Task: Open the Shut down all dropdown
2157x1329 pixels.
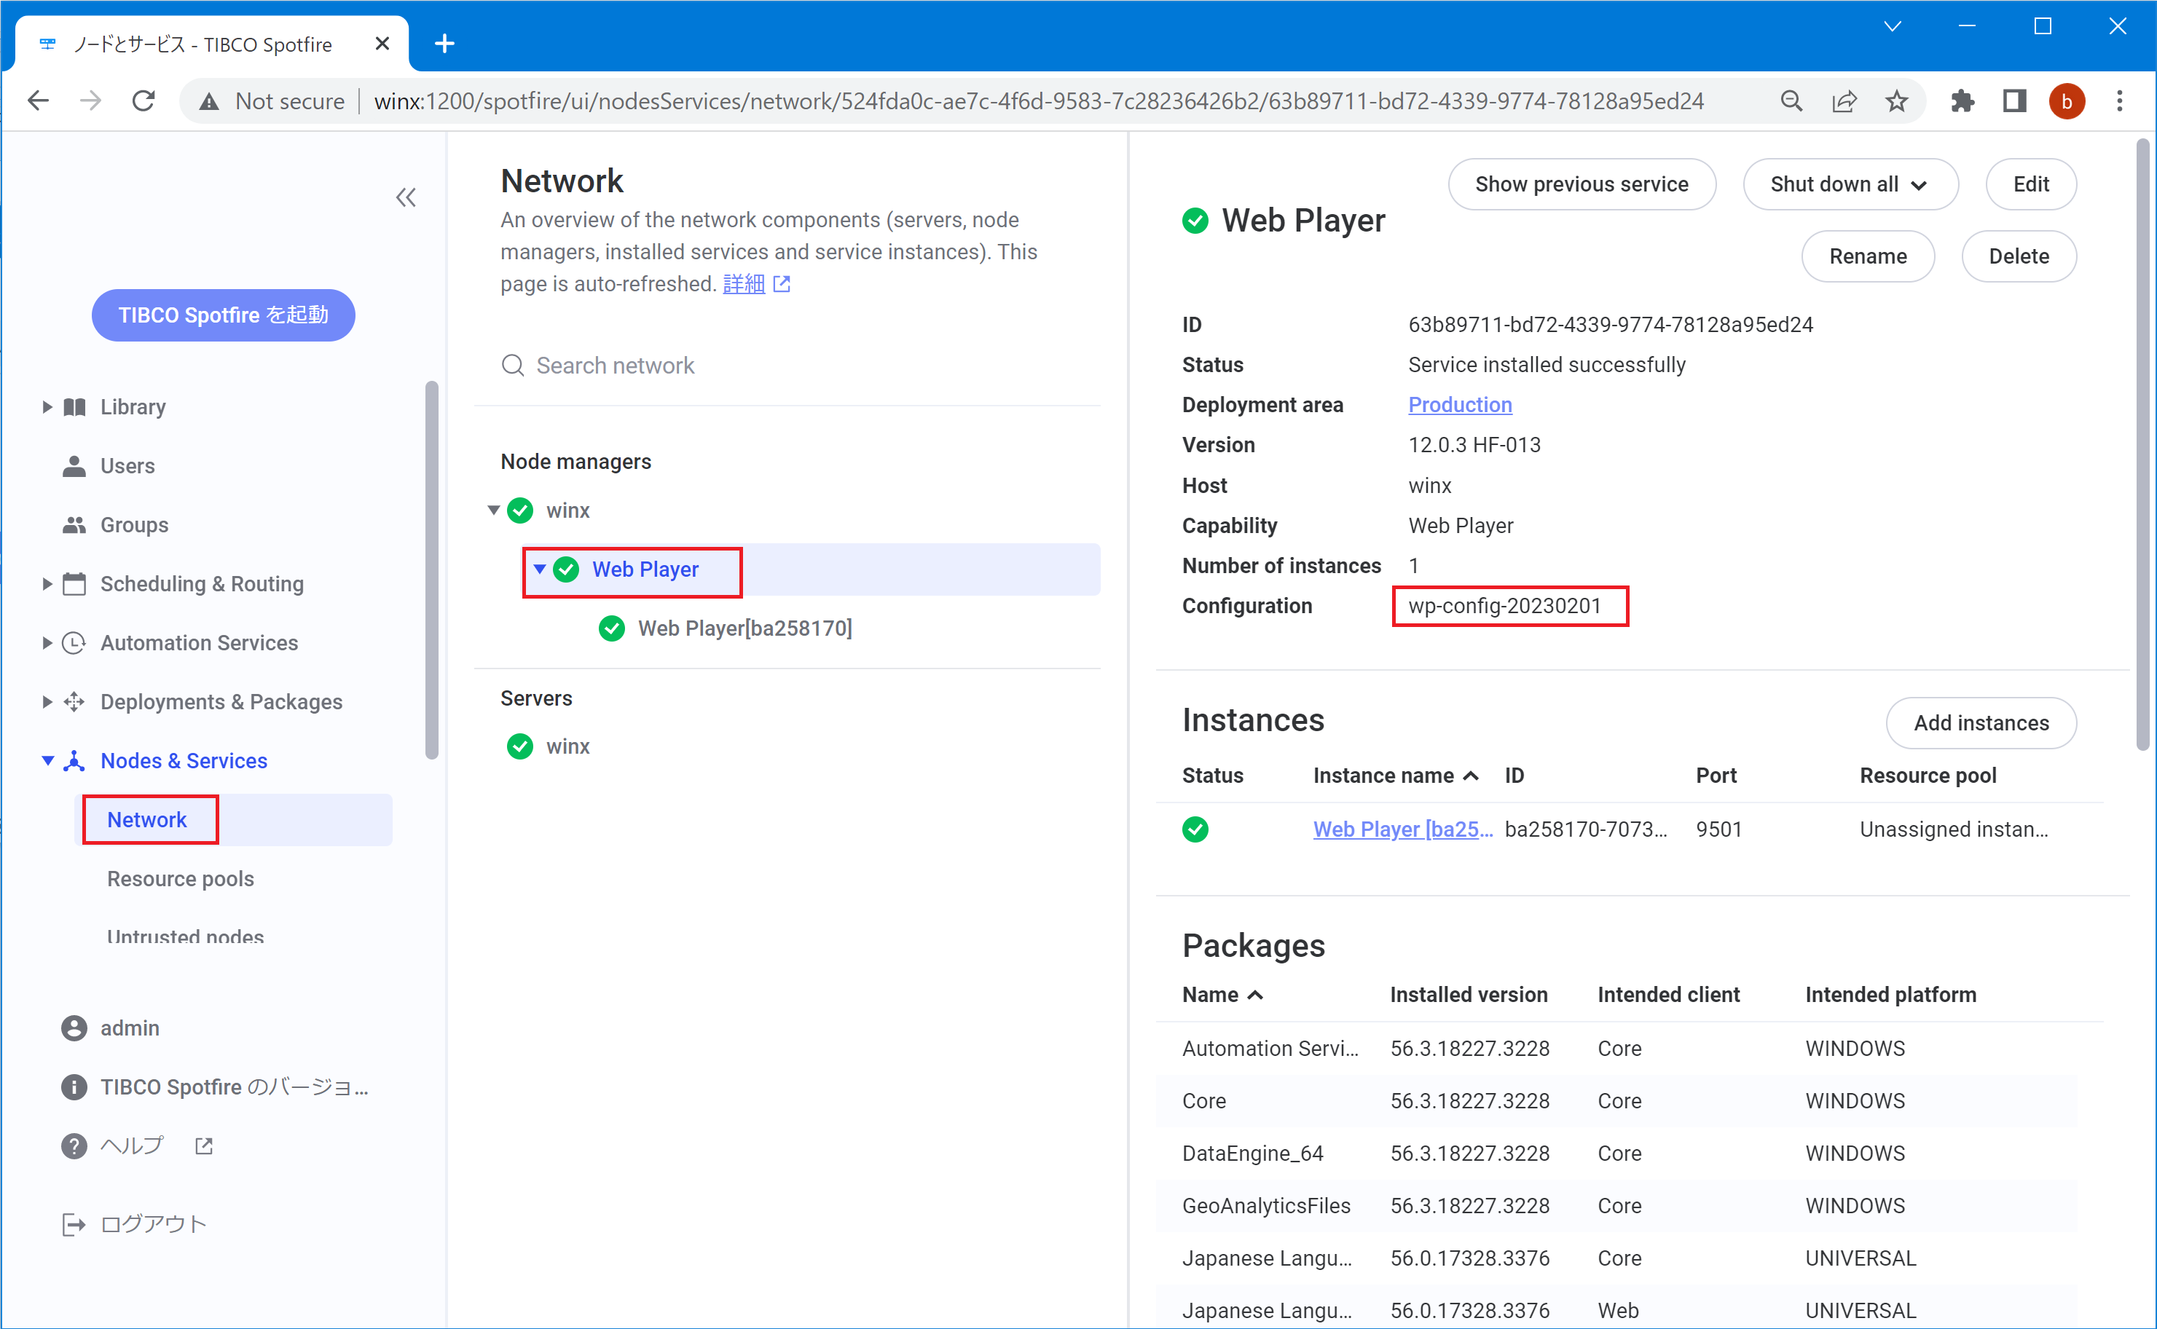Action: pyautogui.click(x=1850, y=184)
